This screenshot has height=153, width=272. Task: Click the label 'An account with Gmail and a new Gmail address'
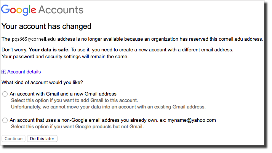(x=63, y=94)
